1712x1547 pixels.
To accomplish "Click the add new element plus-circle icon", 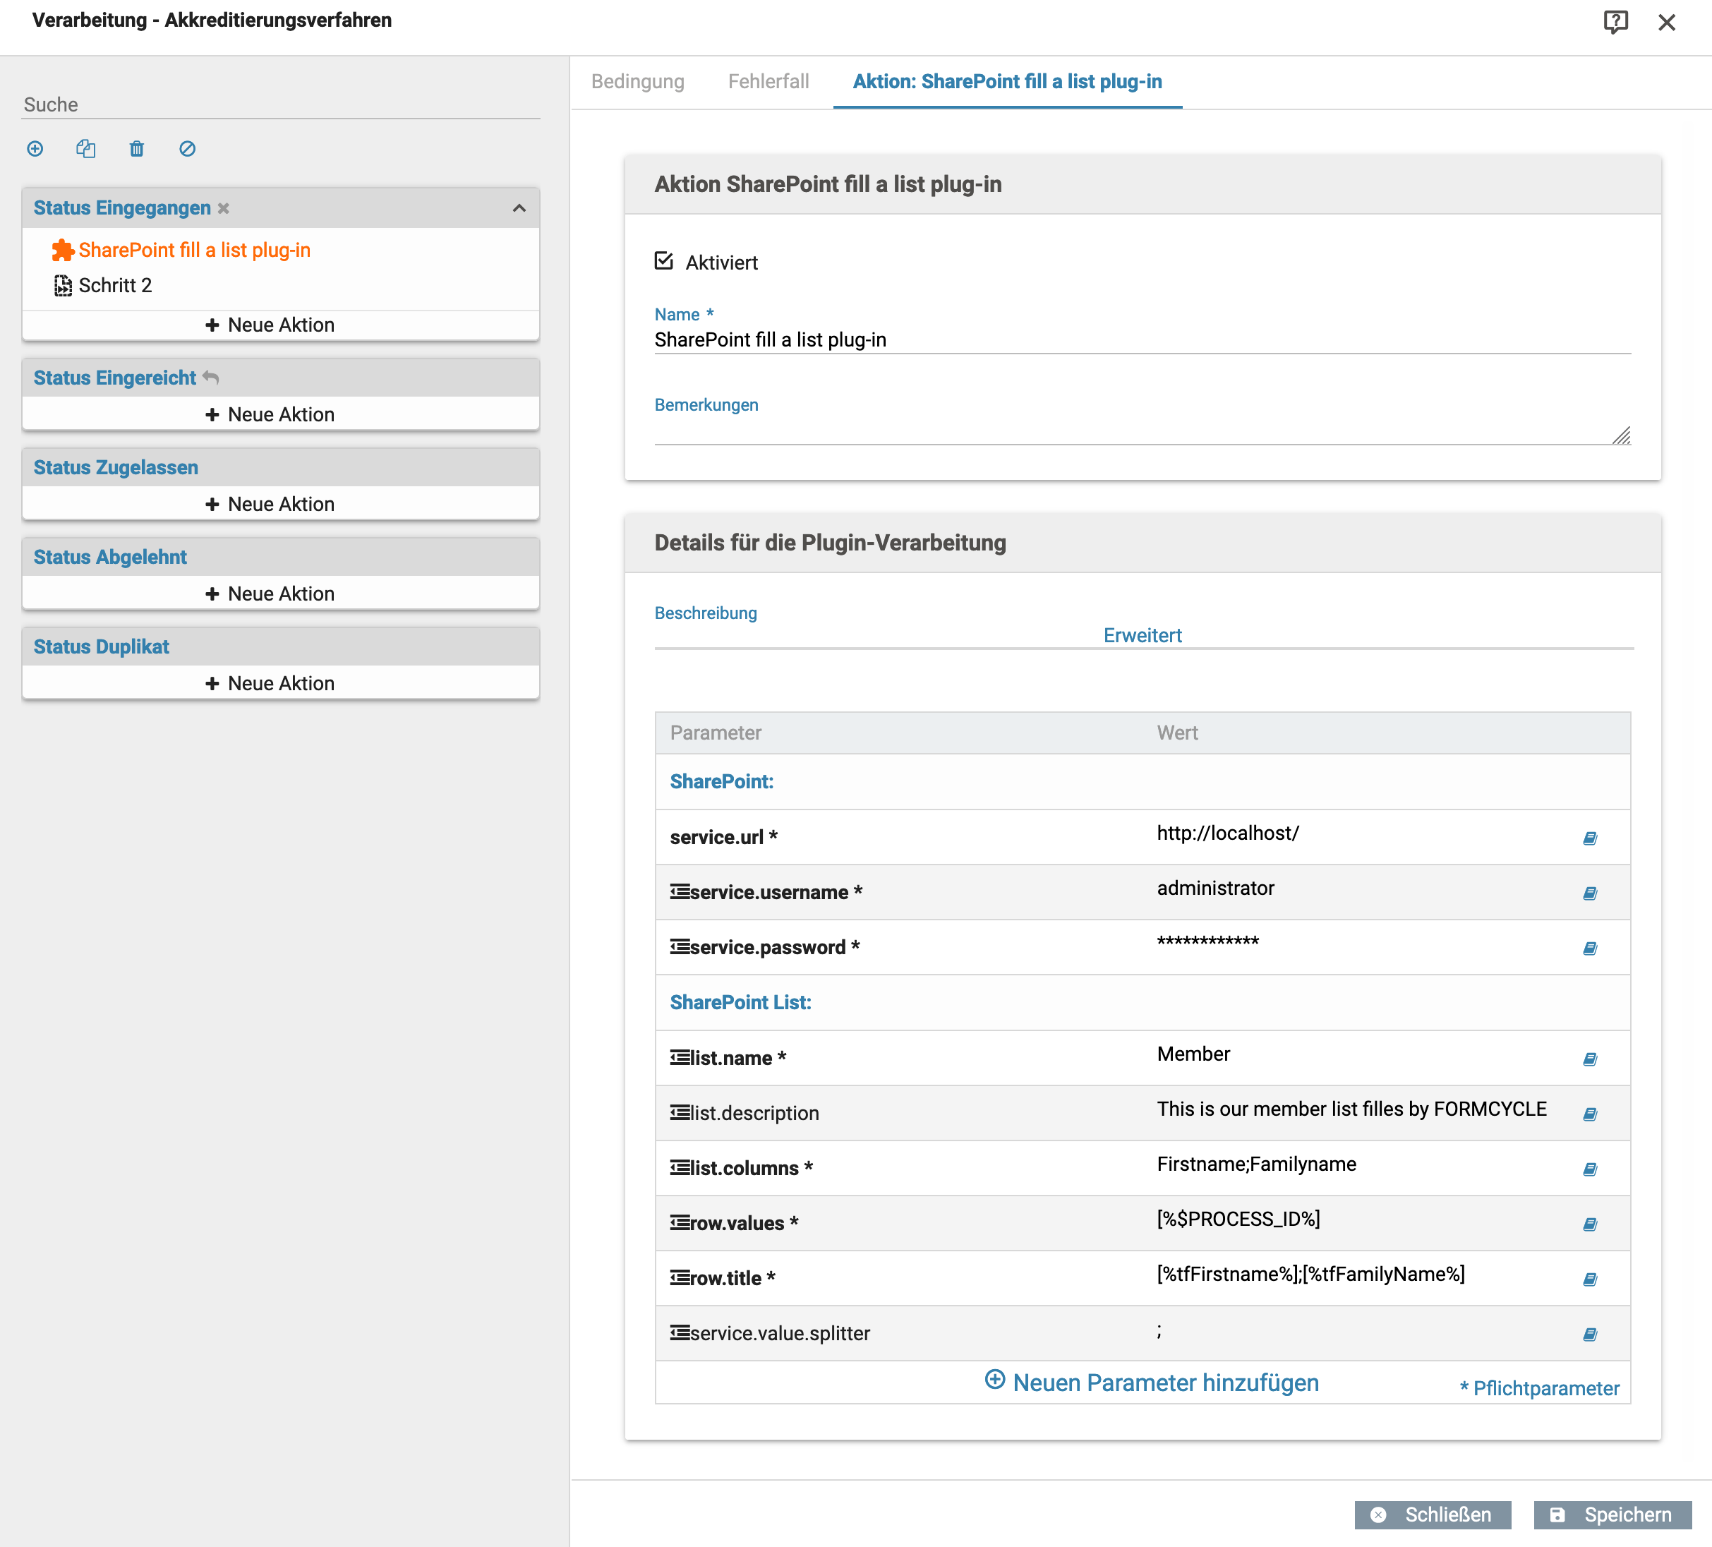I will tap(35, 149).
